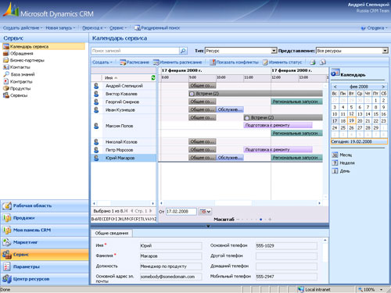The width and height of the screenshot is (391, 293).
Task: Open the date picker calendar dropdown button
Action: coord(205,212)
